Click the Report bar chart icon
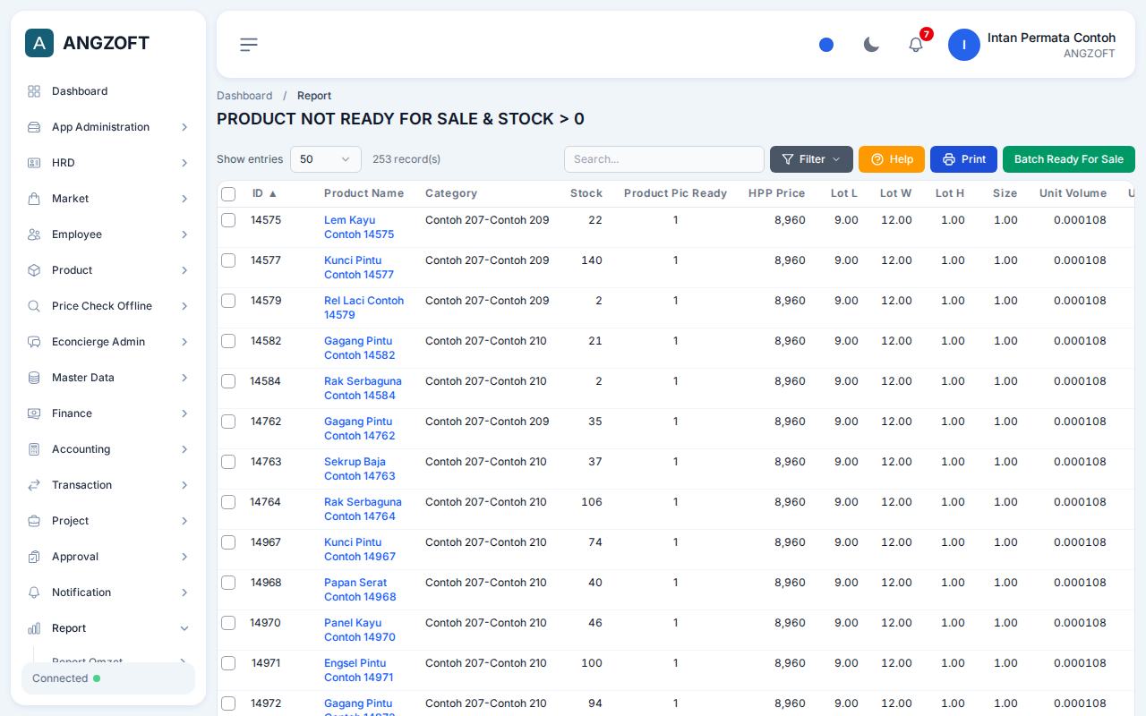 tap(34, 628)
